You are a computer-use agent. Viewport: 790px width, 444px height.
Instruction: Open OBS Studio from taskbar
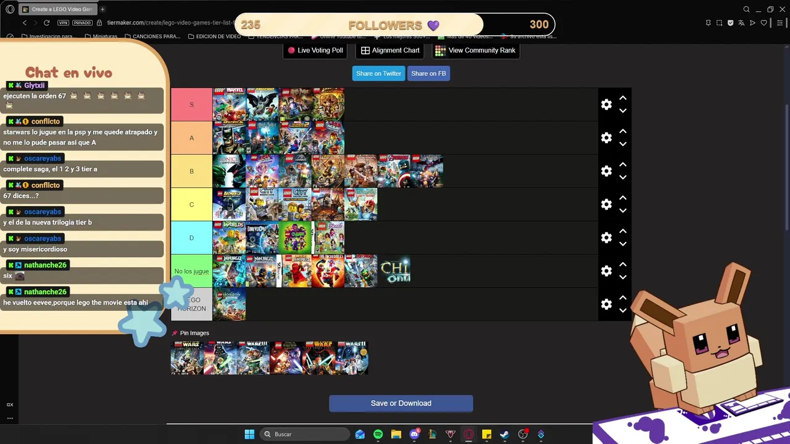[523, 434]
